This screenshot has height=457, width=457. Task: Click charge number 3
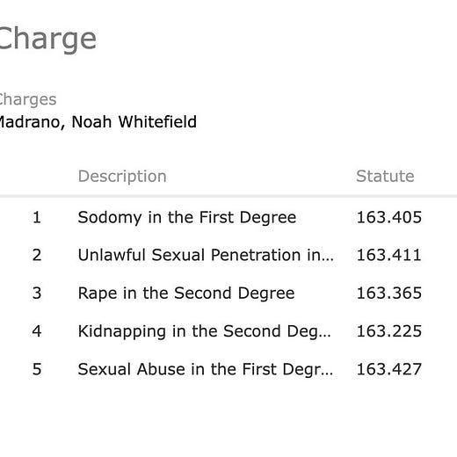[37, 294]
